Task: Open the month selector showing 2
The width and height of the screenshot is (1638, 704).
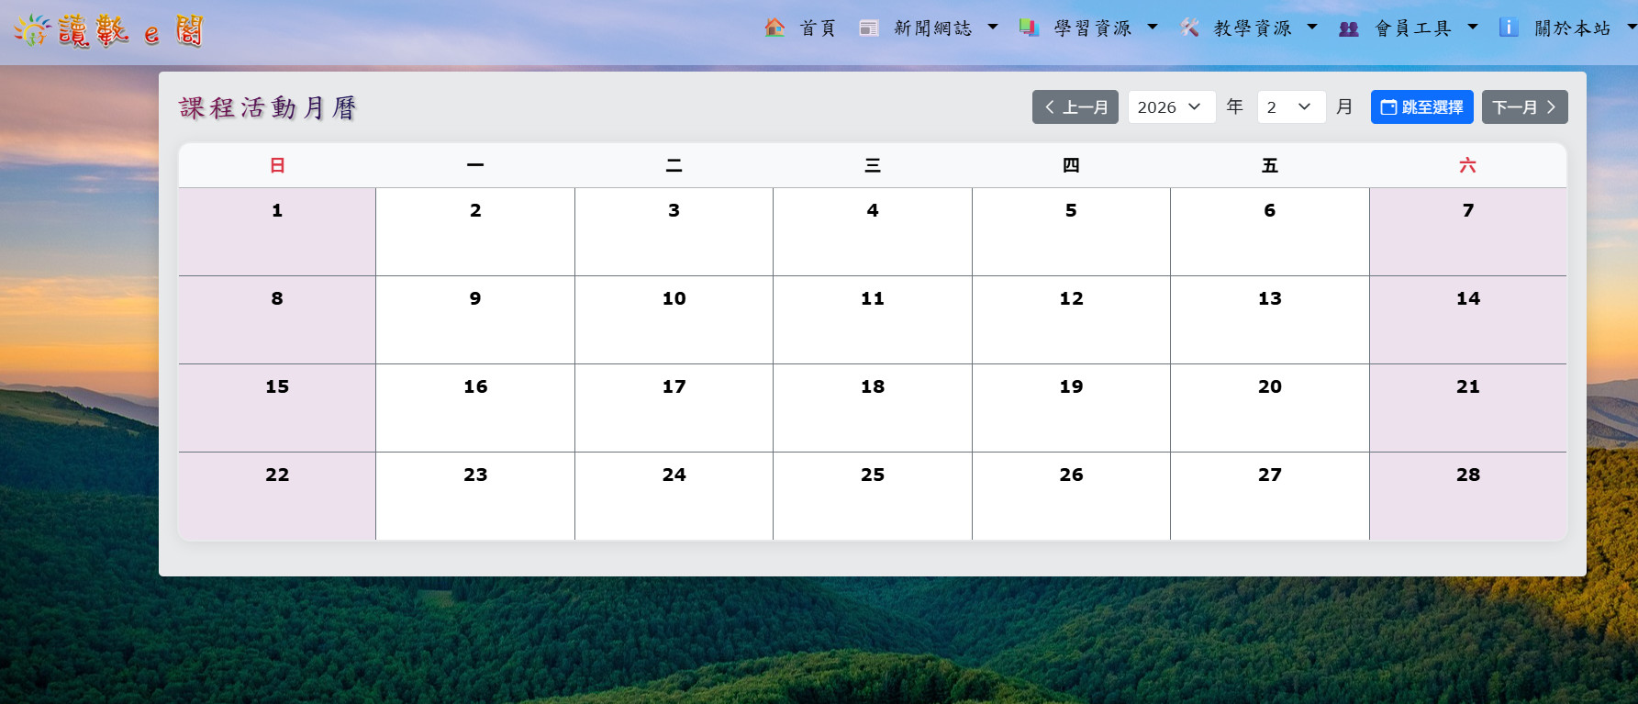Action: pyautogui.click(x=1290, y=107)
